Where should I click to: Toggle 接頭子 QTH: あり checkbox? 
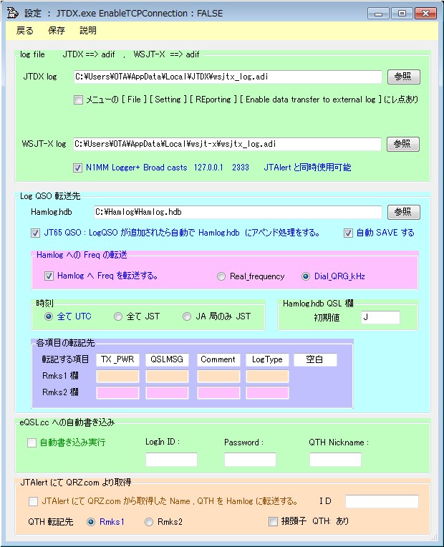pyautogui.click(x=273, y=521)
